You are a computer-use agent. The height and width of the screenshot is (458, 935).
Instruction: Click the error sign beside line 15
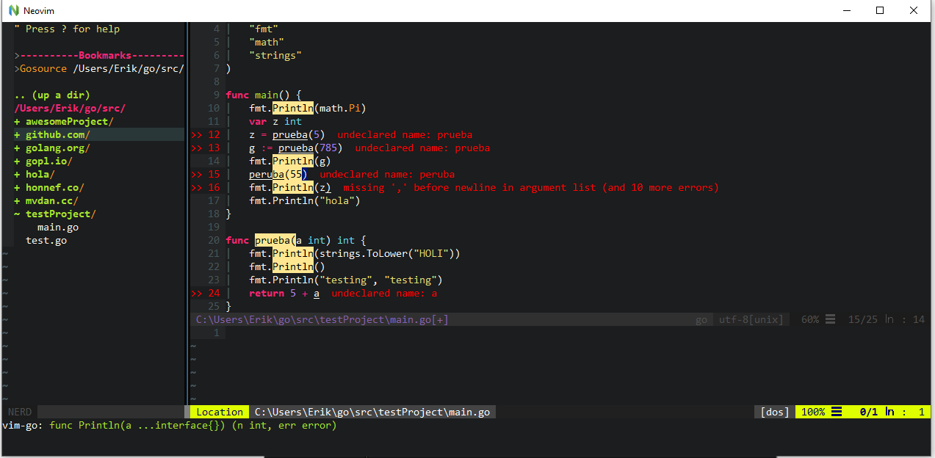[x=195, y=174]
